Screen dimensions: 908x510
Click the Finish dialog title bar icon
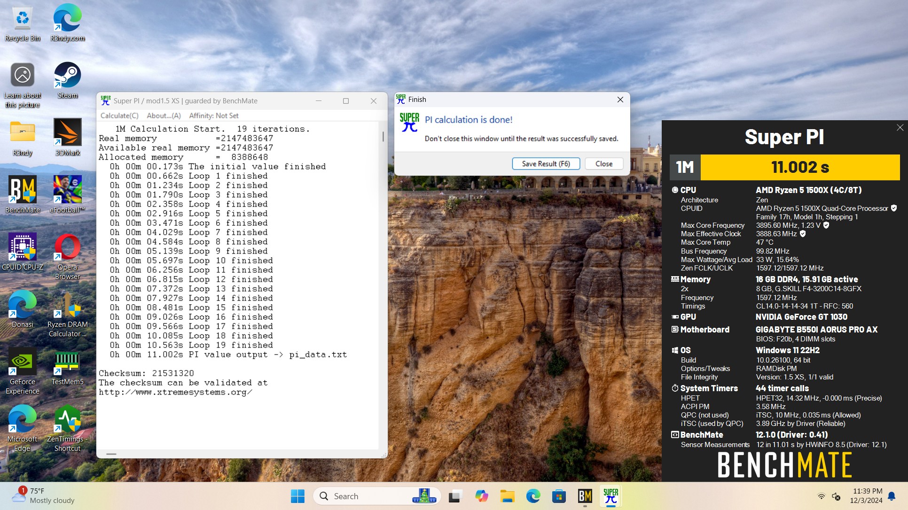pyautogui.click(x=401, y=99)
